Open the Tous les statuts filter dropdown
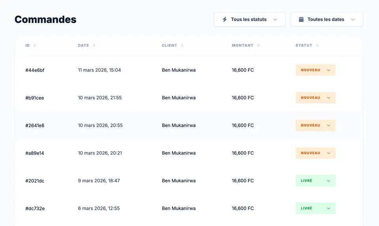The image size is (379, 226). (250, 19)
